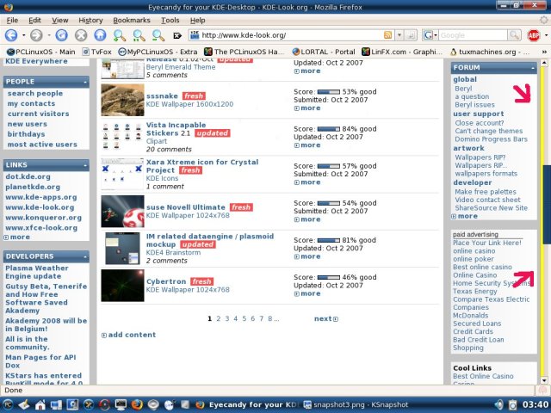Open the TvFox bookmark
Viewport: 551px width, 413px height.
coord(96,52)
